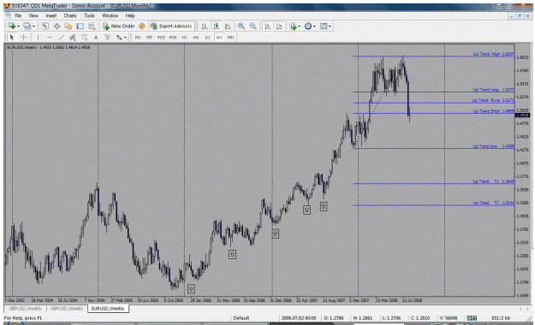Switch to M30 timeframe
The height and width of the screenshot is (325, 535).
pyautogui.click(x=173, y=38)
